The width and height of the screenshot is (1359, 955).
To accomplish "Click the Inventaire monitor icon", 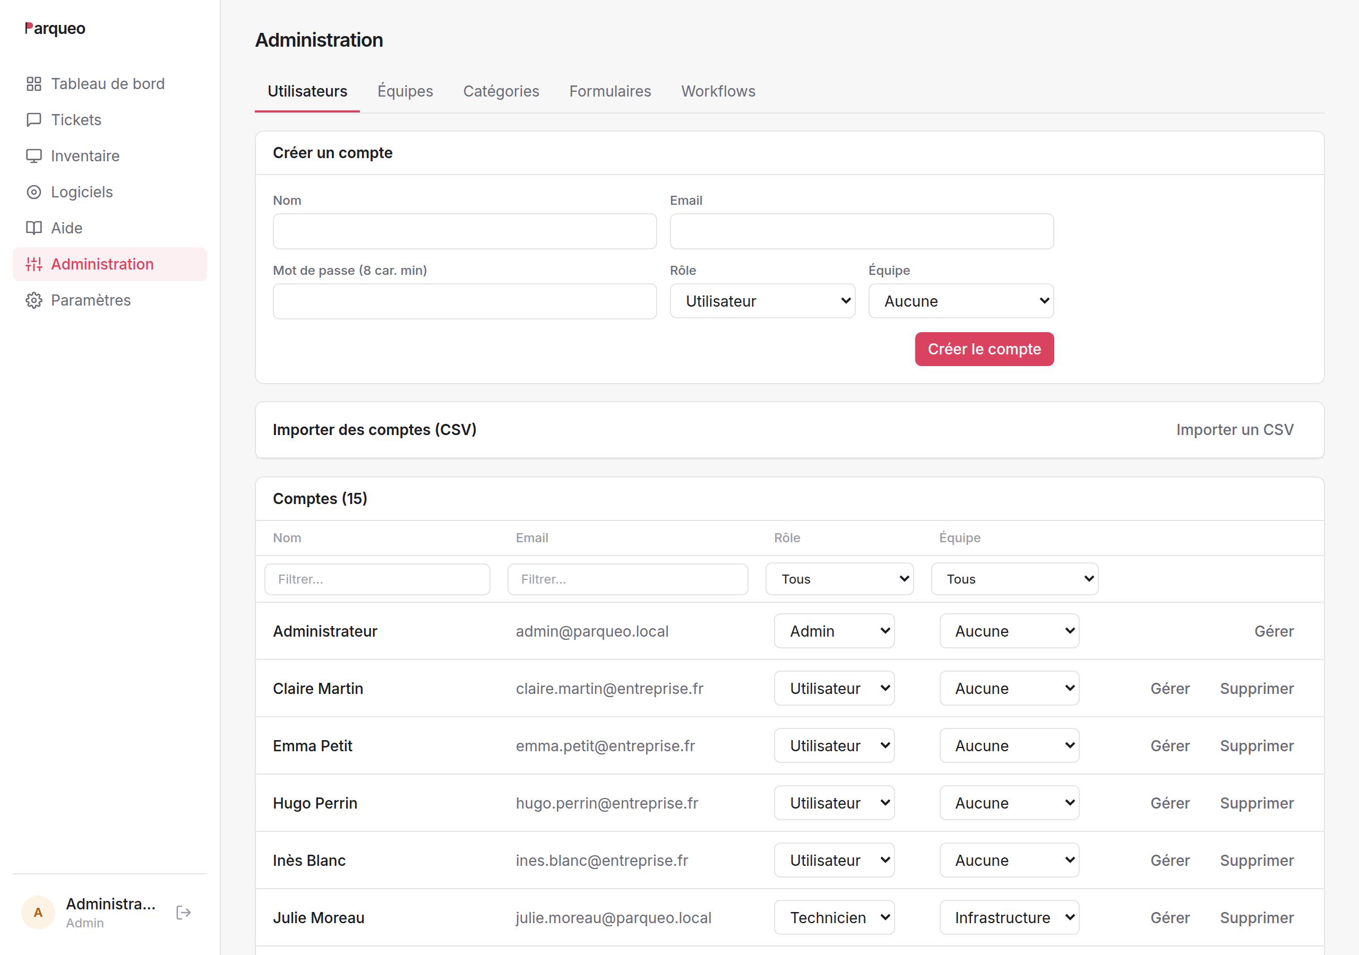I will pos(34,156).
